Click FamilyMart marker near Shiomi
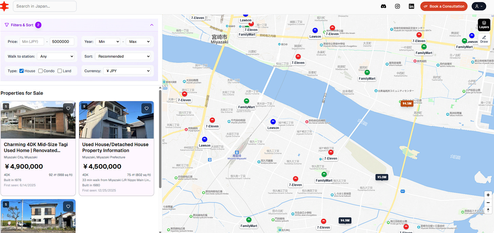The width and height of the screenshot is (494, 233). tap(367, 72)
